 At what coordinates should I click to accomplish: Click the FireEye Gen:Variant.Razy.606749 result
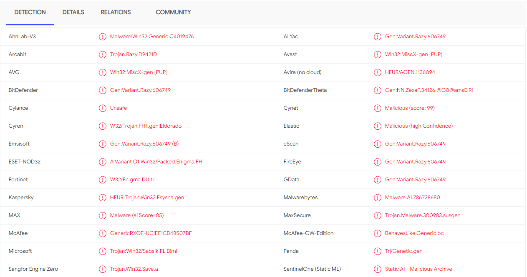coord(415,162)
